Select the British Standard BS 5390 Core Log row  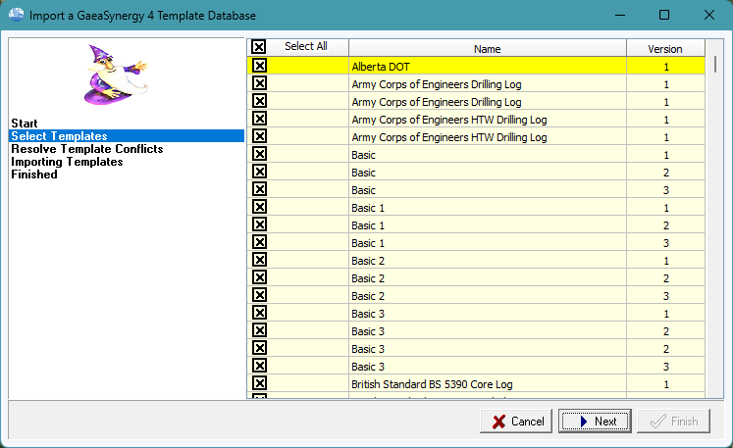pos(487,384)
